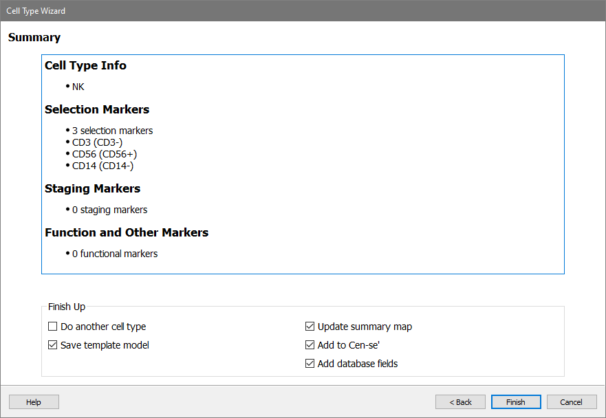Click the Cell Type Info heading
The width and height of the screenshot is (606, 418).
tap(85, 65)
